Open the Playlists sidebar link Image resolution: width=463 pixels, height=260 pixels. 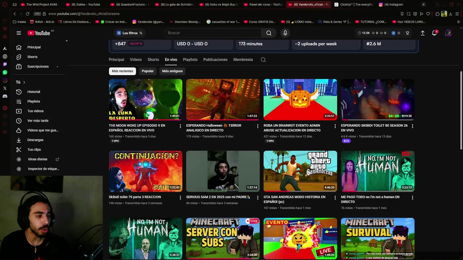(34, 101)
